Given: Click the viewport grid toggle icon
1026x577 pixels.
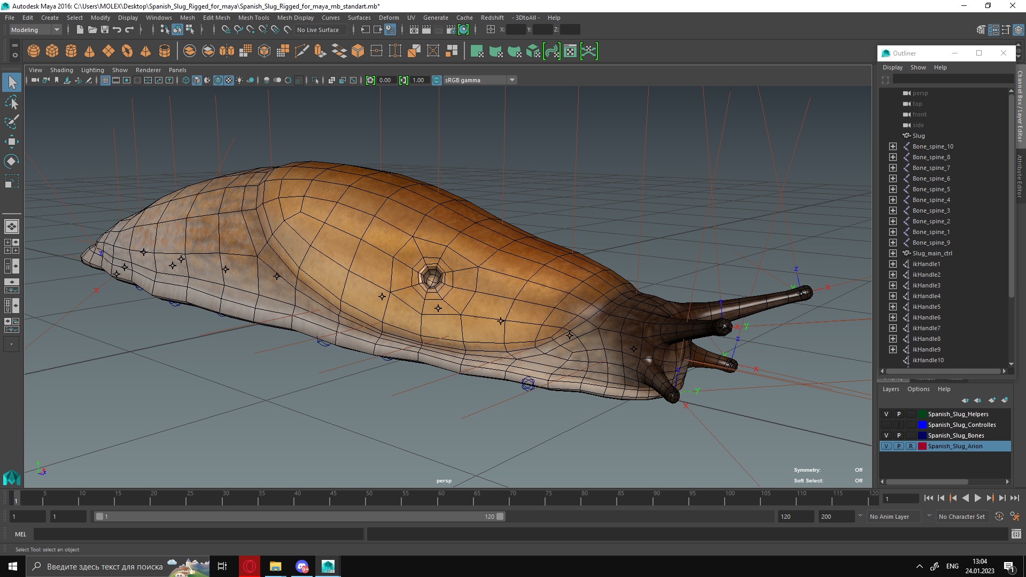Looking at the screenshot, I should 105,80.
